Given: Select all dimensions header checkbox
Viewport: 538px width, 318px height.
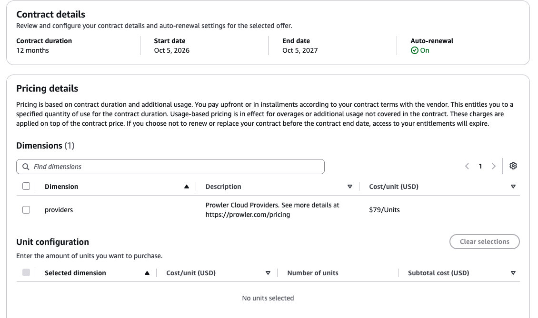Looking at the screenshot, I should (26, 186).
